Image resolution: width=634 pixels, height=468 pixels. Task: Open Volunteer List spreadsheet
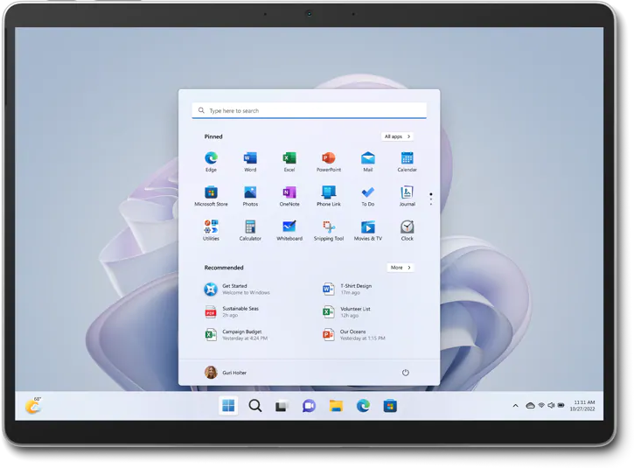pos(346,312)
